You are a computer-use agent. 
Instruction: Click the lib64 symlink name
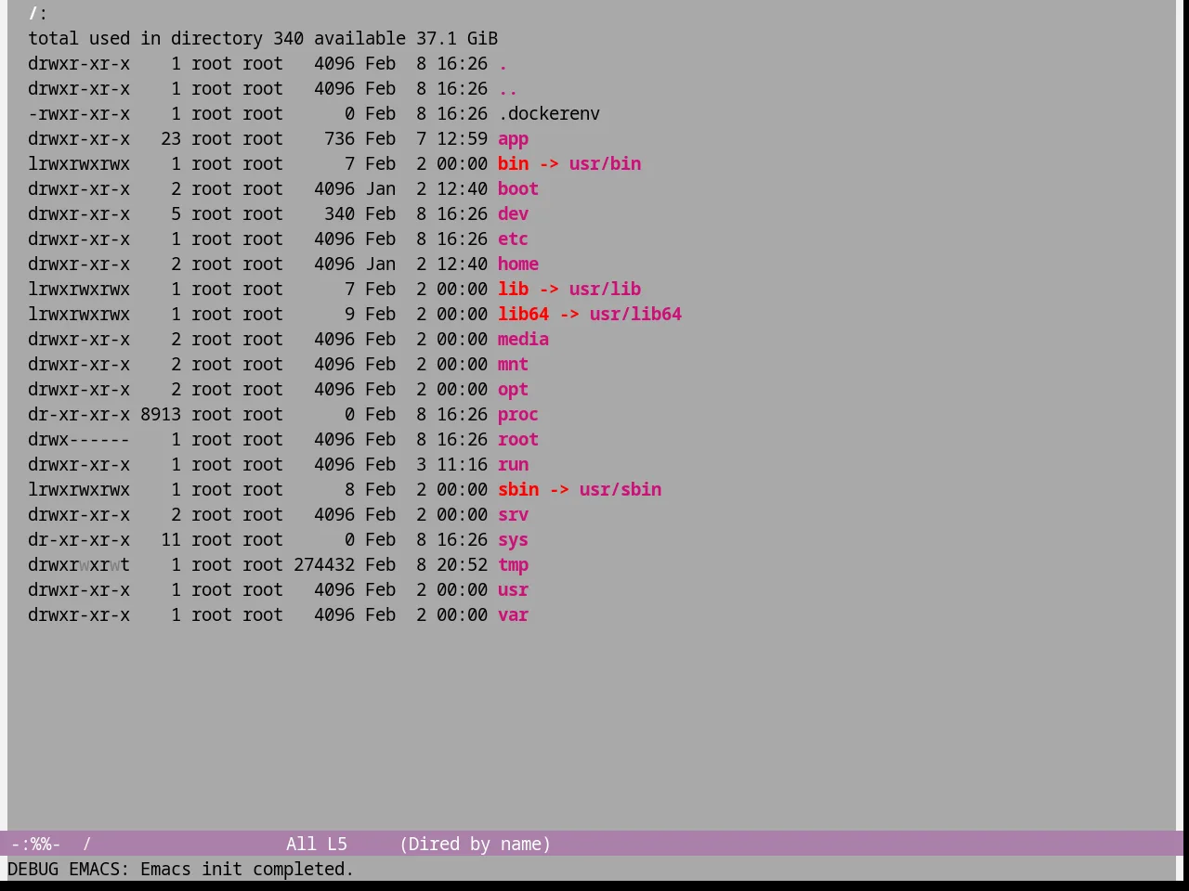[x=523, y=314]
